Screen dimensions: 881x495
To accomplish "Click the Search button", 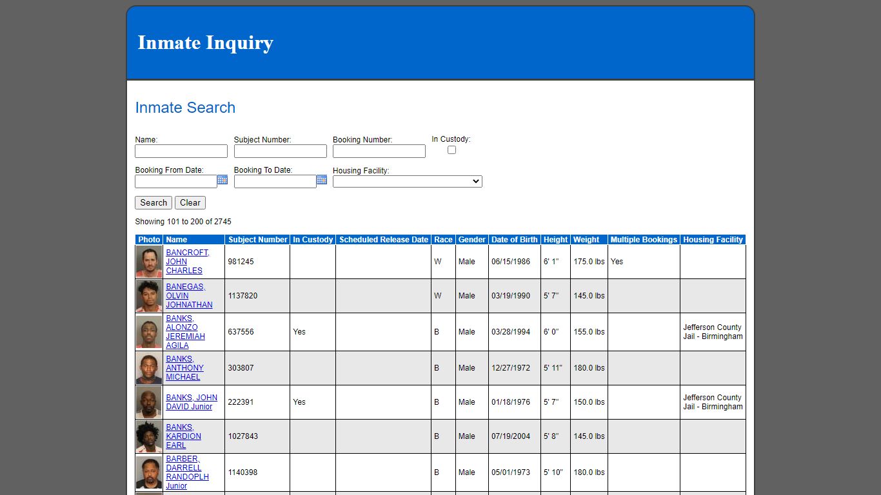I will click(153, 202).
